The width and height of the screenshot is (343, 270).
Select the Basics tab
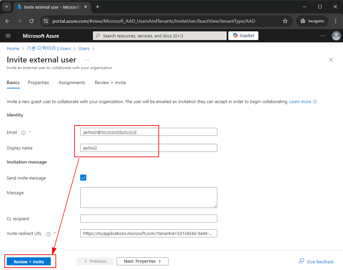coord(13,82)
